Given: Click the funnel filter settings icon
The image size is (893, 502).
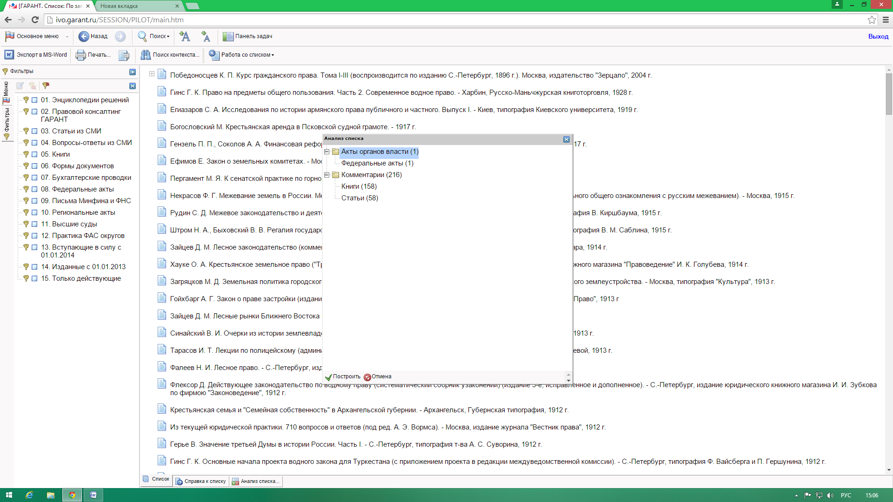Looking at the screenshot, I should pyautogui.click(x=46, y=86).
